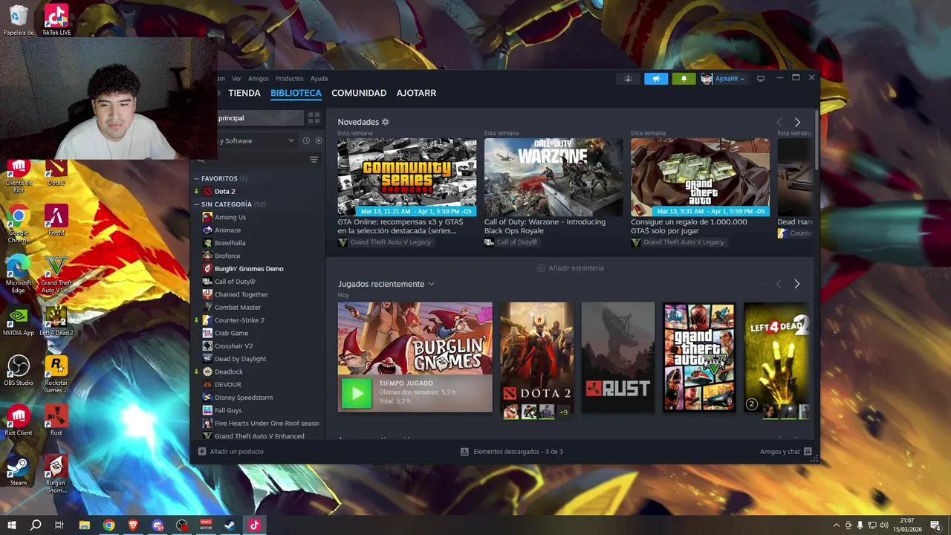Open Elementos descargados downloads status

tap(513, 451)
